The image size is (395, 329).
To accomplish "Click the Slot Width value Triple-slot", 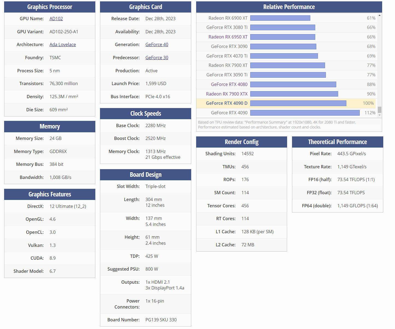I will click(x=155, y=186).
